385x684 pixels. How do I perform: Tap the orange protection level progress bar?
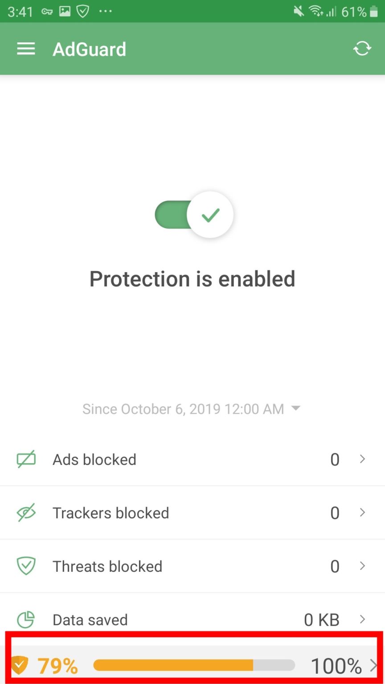(194, 665)
